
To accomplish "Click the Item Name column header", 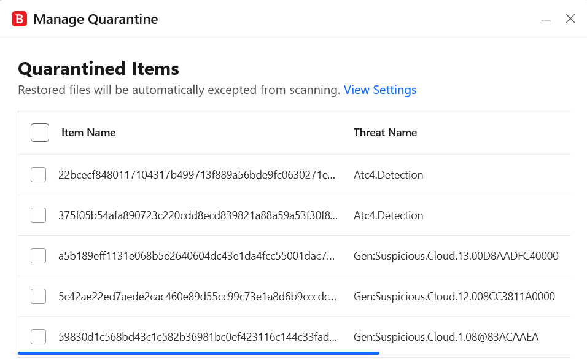I will (x=88, y=133).
